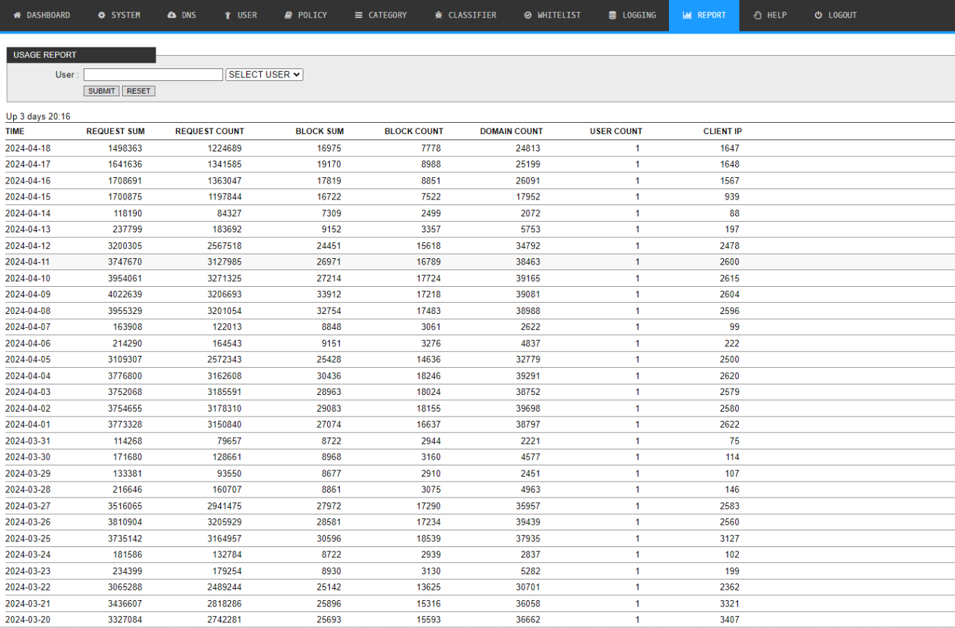This screenshot has height=628, width=955.
Task: Click the Whitelist checkmark icon
Action: [x=528, y=15]
